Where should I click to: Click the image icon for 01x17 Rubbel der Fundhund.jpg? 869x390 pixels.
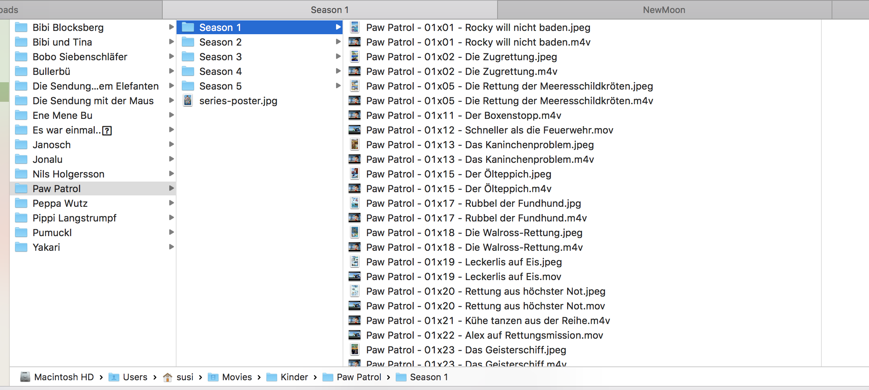pyautogui.click(x=355, y=203)
